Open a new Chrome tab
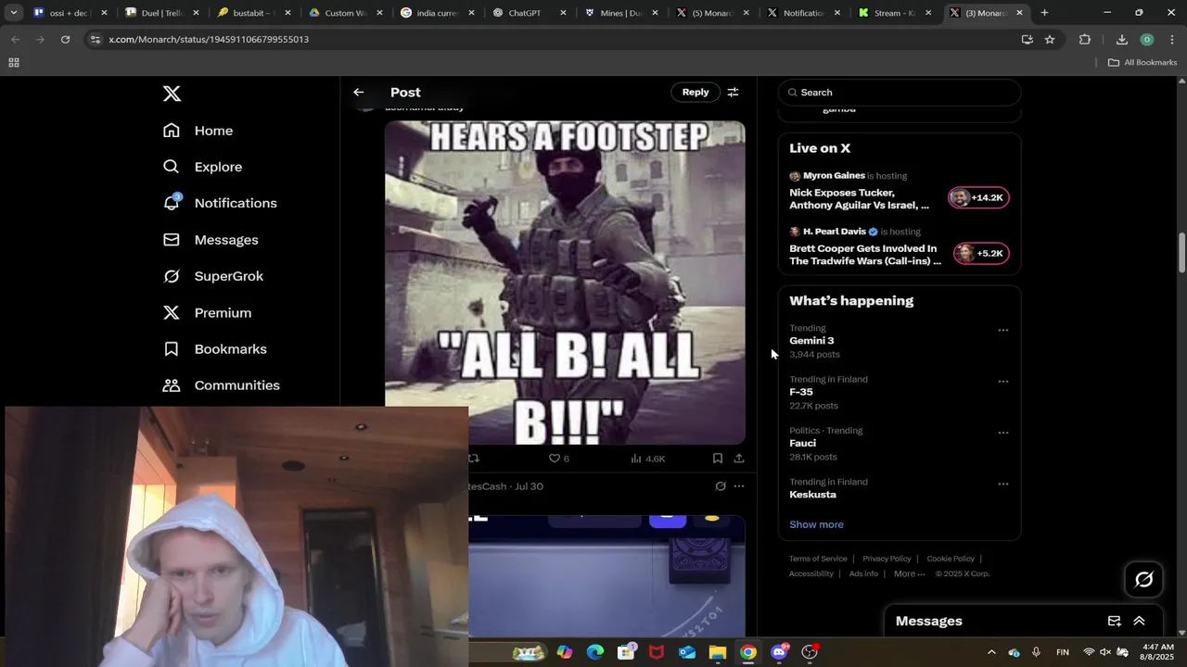The width and height of the screenshot is (1187, 667). pyautogui.click(x=1044, y=13)
